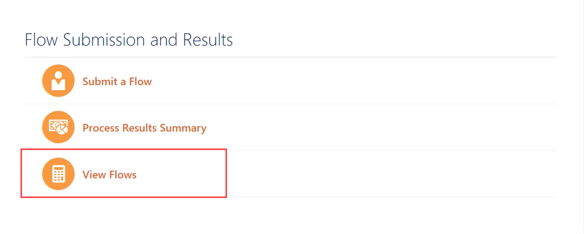Click the orange person icon for Submit a Flow
The height and width of the screenshot is (234, 584).
point(58,81)
